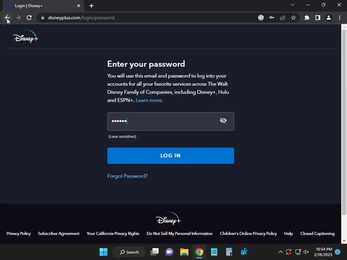Toggle password visibility eye icon
This screenshot has height=260, width=347.
[x=223, y=121]
